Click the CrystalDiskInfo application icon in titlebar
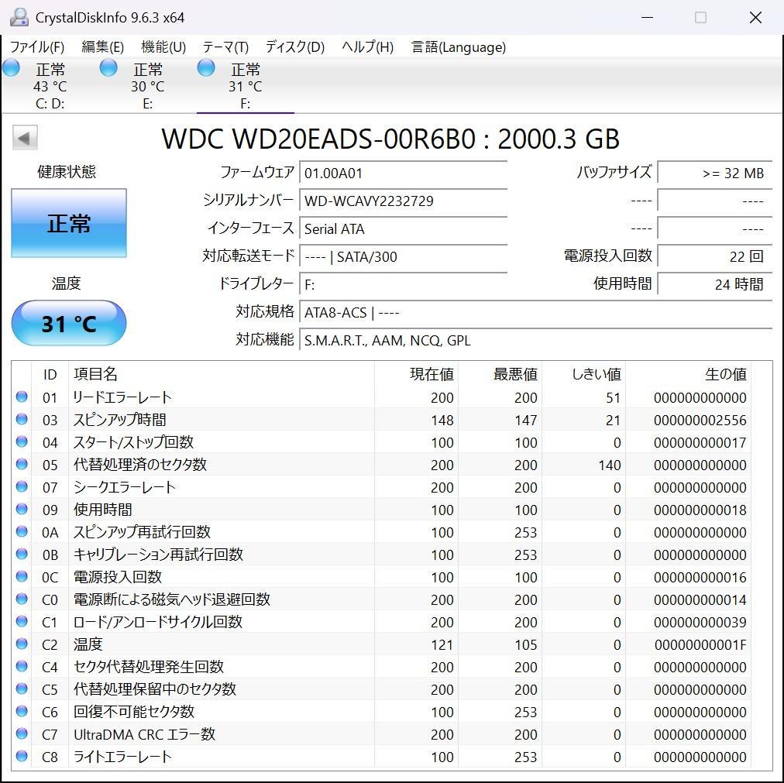This screenshot has height=783, width=784. [17, 16]
